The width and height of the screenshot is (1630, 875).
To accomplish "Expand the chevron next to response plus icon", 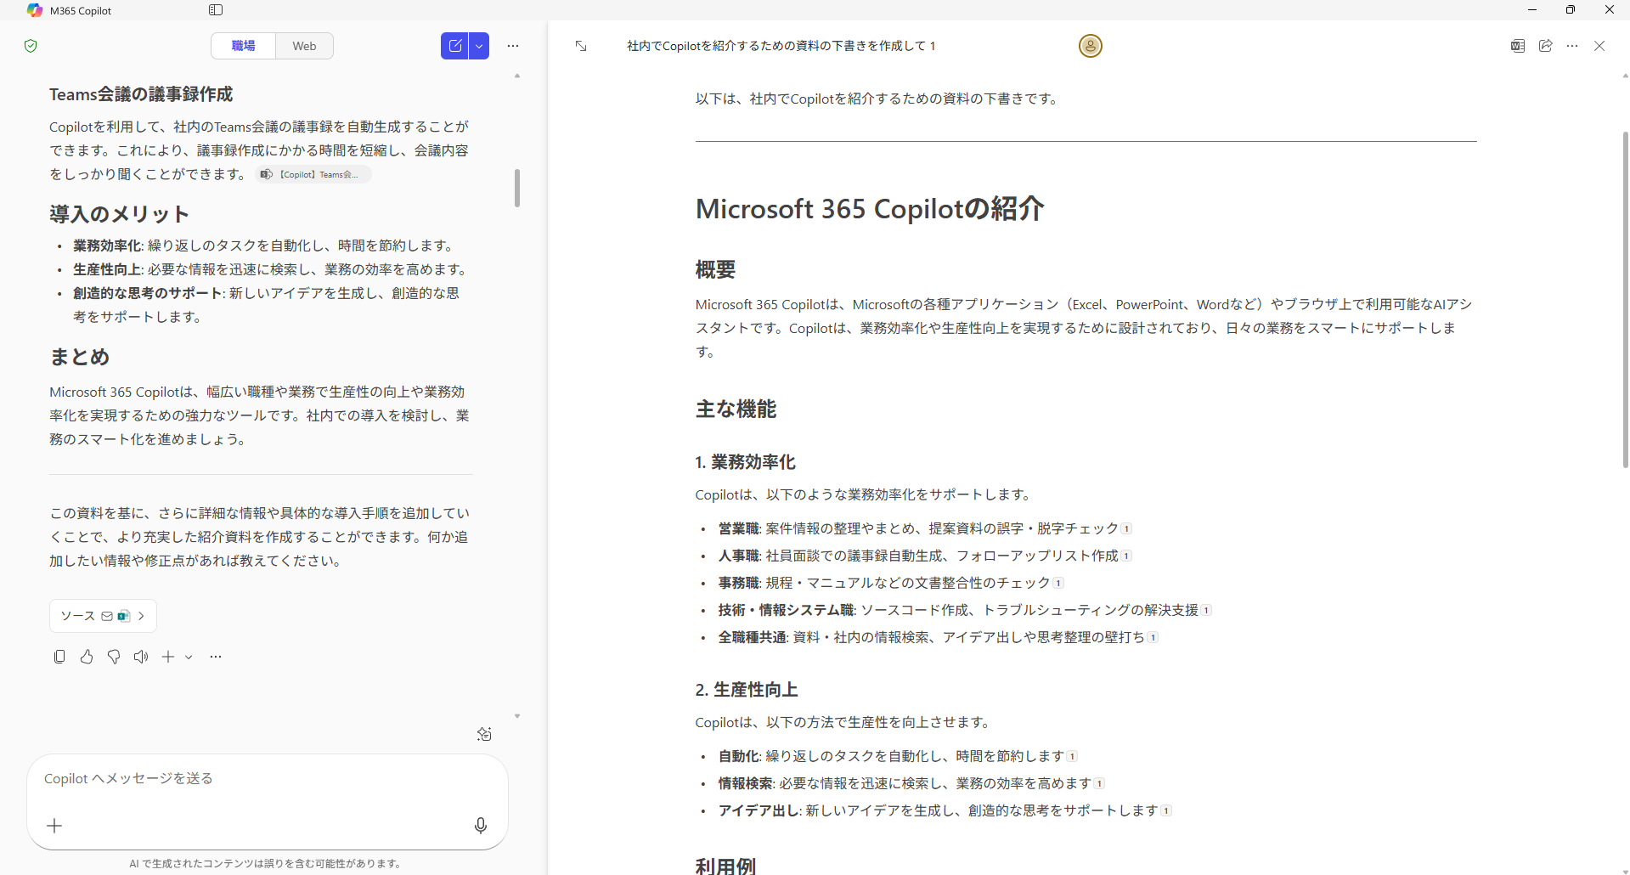I will tap(189, 657).
